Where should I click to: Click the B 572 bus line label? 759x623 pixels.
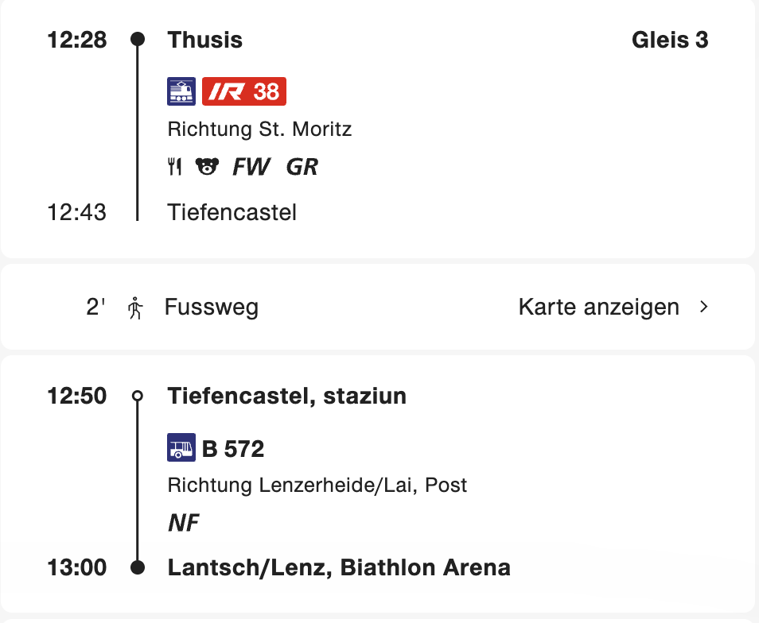pyautogui.click(x=233, y=449)
